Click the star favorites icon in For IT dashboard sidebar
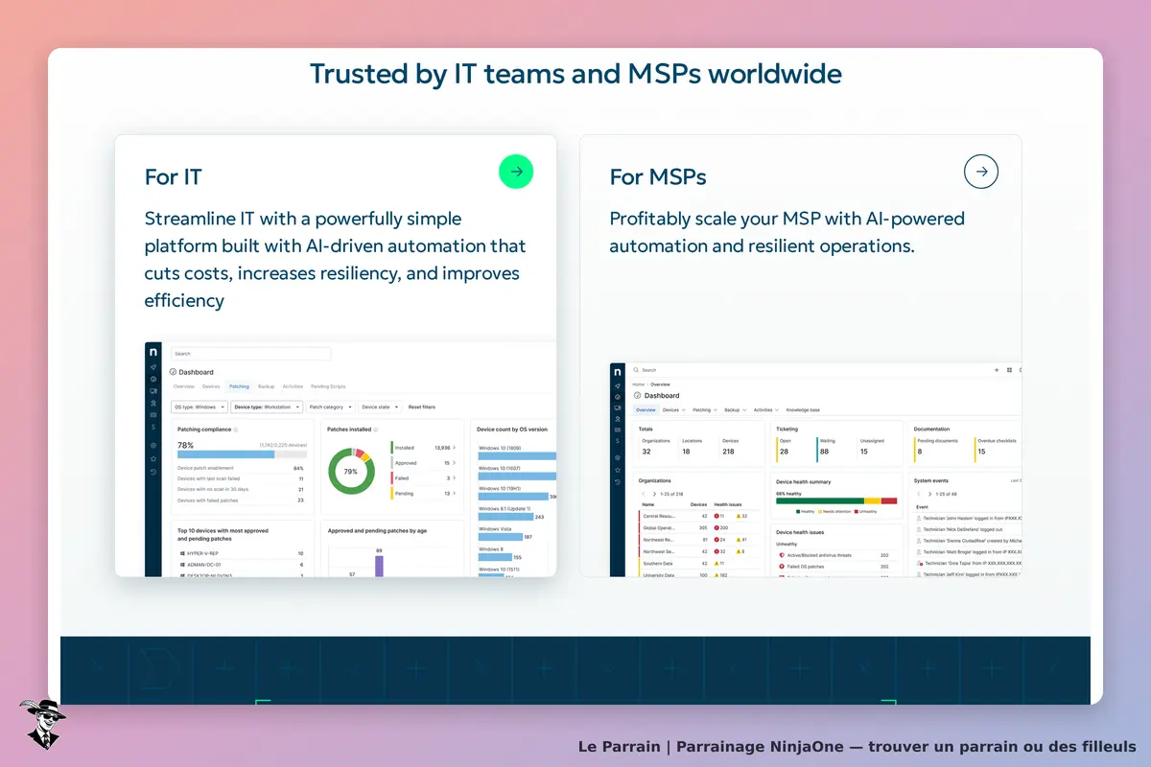The width and height of the screenshot is (1151, 767). (x=153, y=458)
